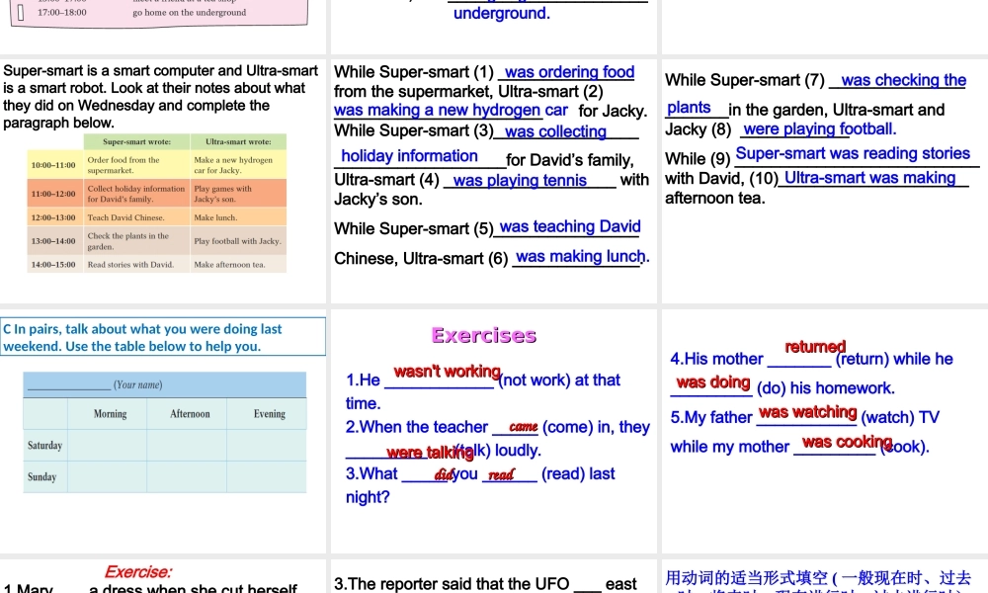Viewport: 988px width, 593px height.
Task: Select the slide with '4.His mother returned'
Action: pyautogui.click(x=824, y=431)
